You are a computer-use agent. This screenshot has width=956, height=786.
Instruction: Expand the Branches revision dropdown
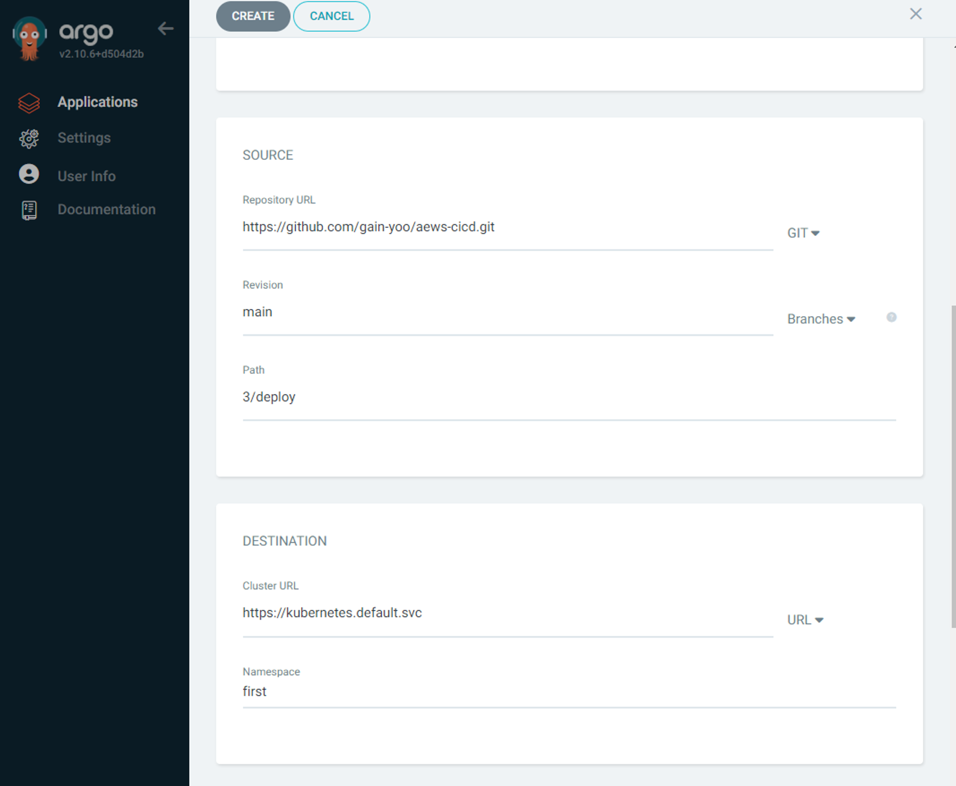point(820,319)
